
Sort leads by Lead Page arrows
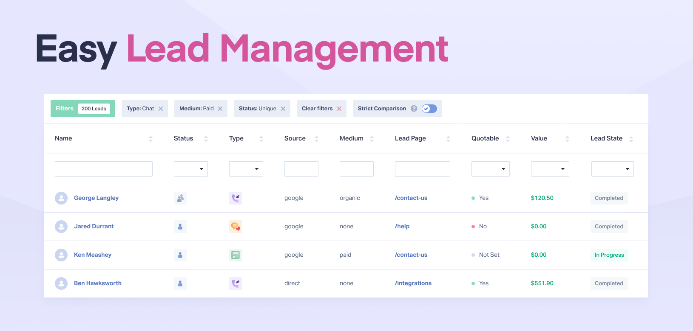pyautogui.click(x=448, y=139)
